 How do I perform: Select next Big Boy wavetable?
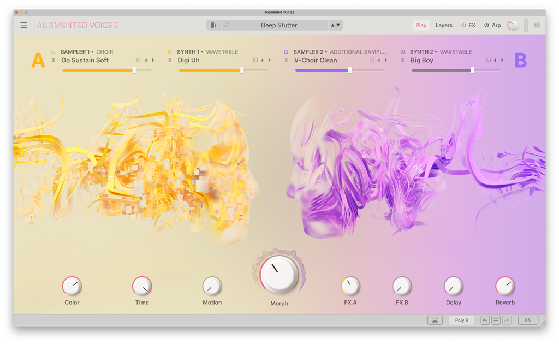point(502,60)
